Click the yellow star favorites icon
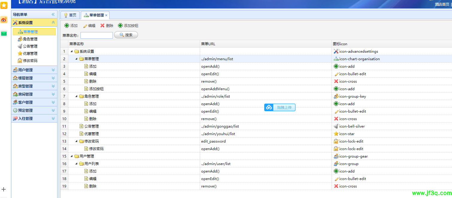Viewport: 452px width, 198px height. (4, 5)
